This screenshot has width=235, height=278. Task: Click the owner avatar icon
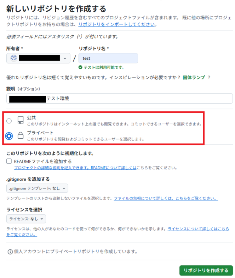point(14,58)
